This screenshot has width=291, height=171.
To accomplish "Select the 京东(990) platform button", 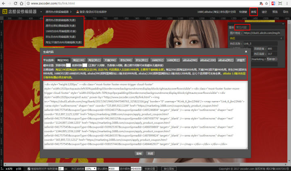I will click(126, 60).
